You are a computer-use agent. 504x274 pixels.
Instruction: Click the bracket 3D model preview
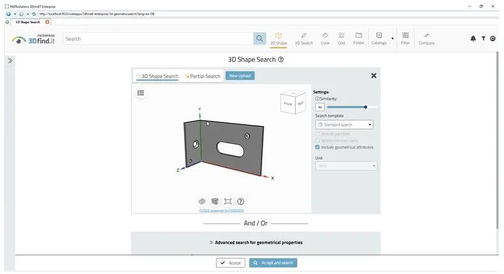224,148
